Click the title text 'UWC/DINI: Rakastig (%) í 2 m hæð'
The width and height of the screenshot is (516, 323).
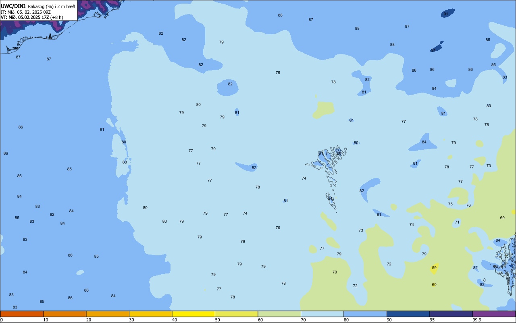tap(38, 6)
